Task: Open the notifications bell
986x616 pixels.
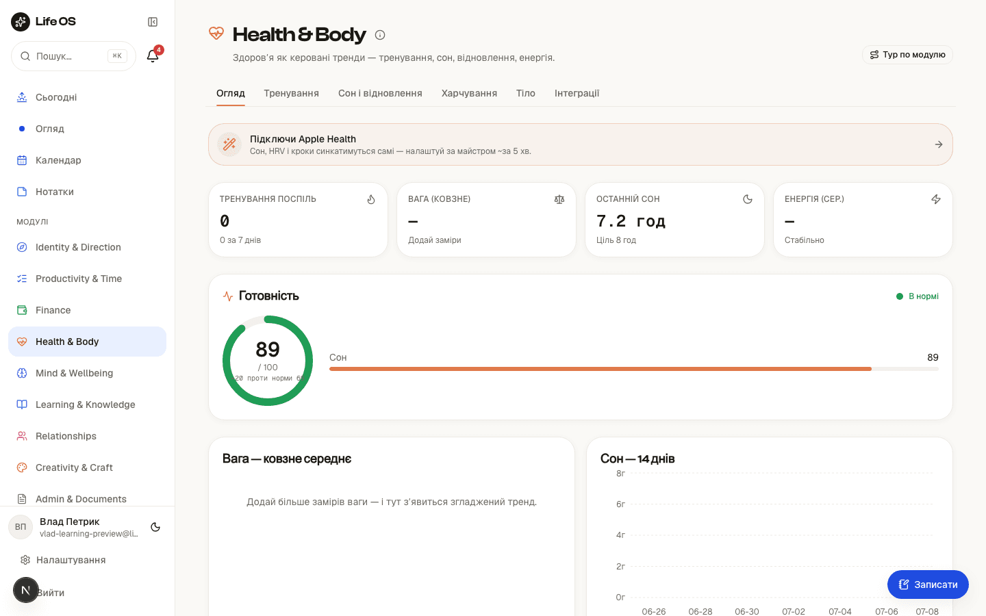Action: pyautogui.click(x=153, y=56)
